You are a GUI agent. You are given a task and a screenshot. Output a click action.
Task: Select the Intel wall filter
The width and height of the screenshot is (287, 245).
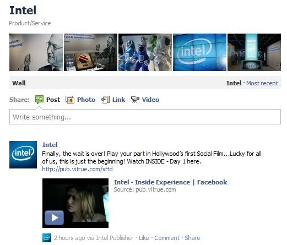(x=234, y=83)
